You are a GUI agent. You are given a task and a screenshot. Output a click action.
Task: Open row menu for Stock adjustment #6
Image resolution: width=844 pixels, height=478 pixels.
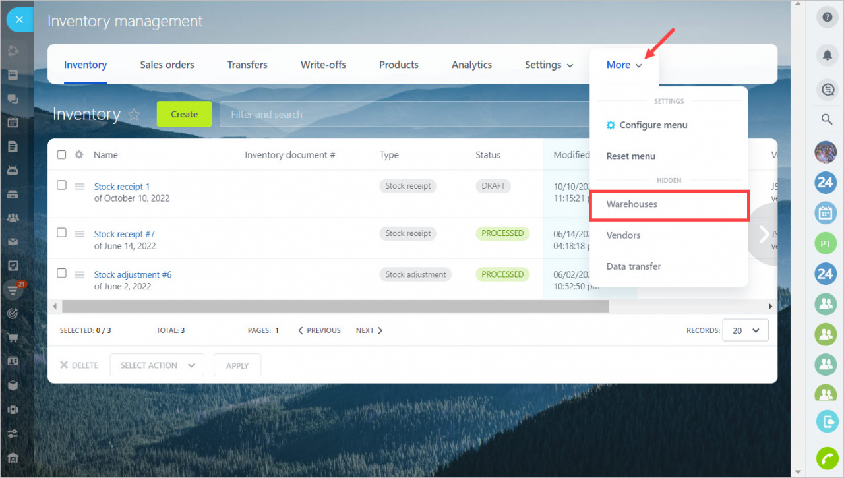pyautogui.click(x=80, y=275)
